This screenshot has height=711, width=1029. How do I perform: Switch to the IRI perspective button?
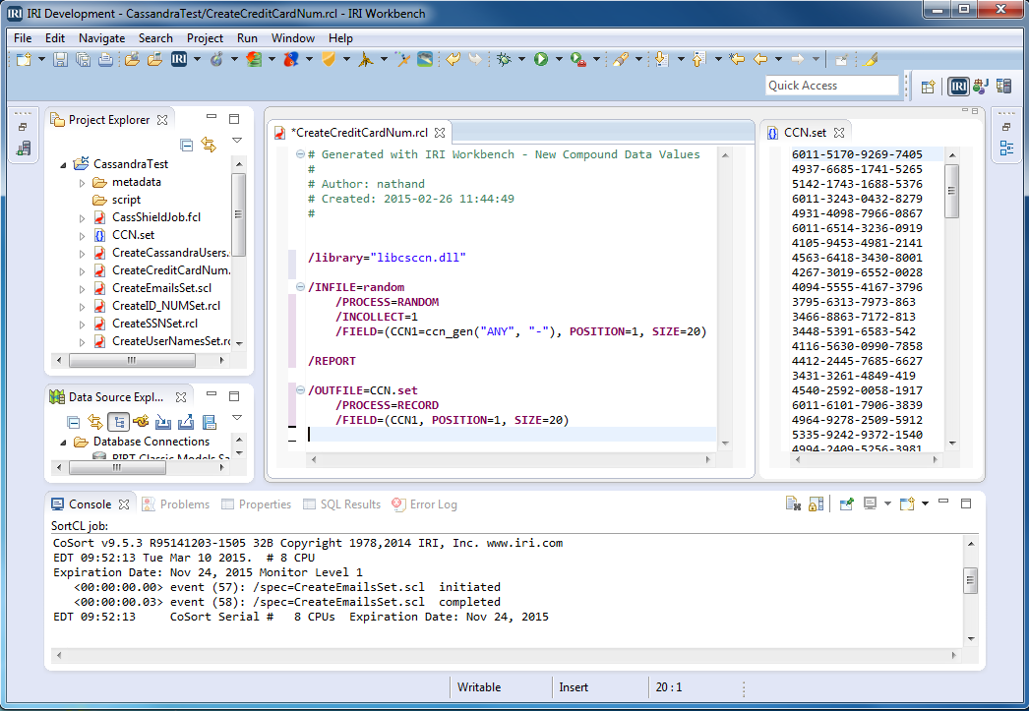(958, 86)
